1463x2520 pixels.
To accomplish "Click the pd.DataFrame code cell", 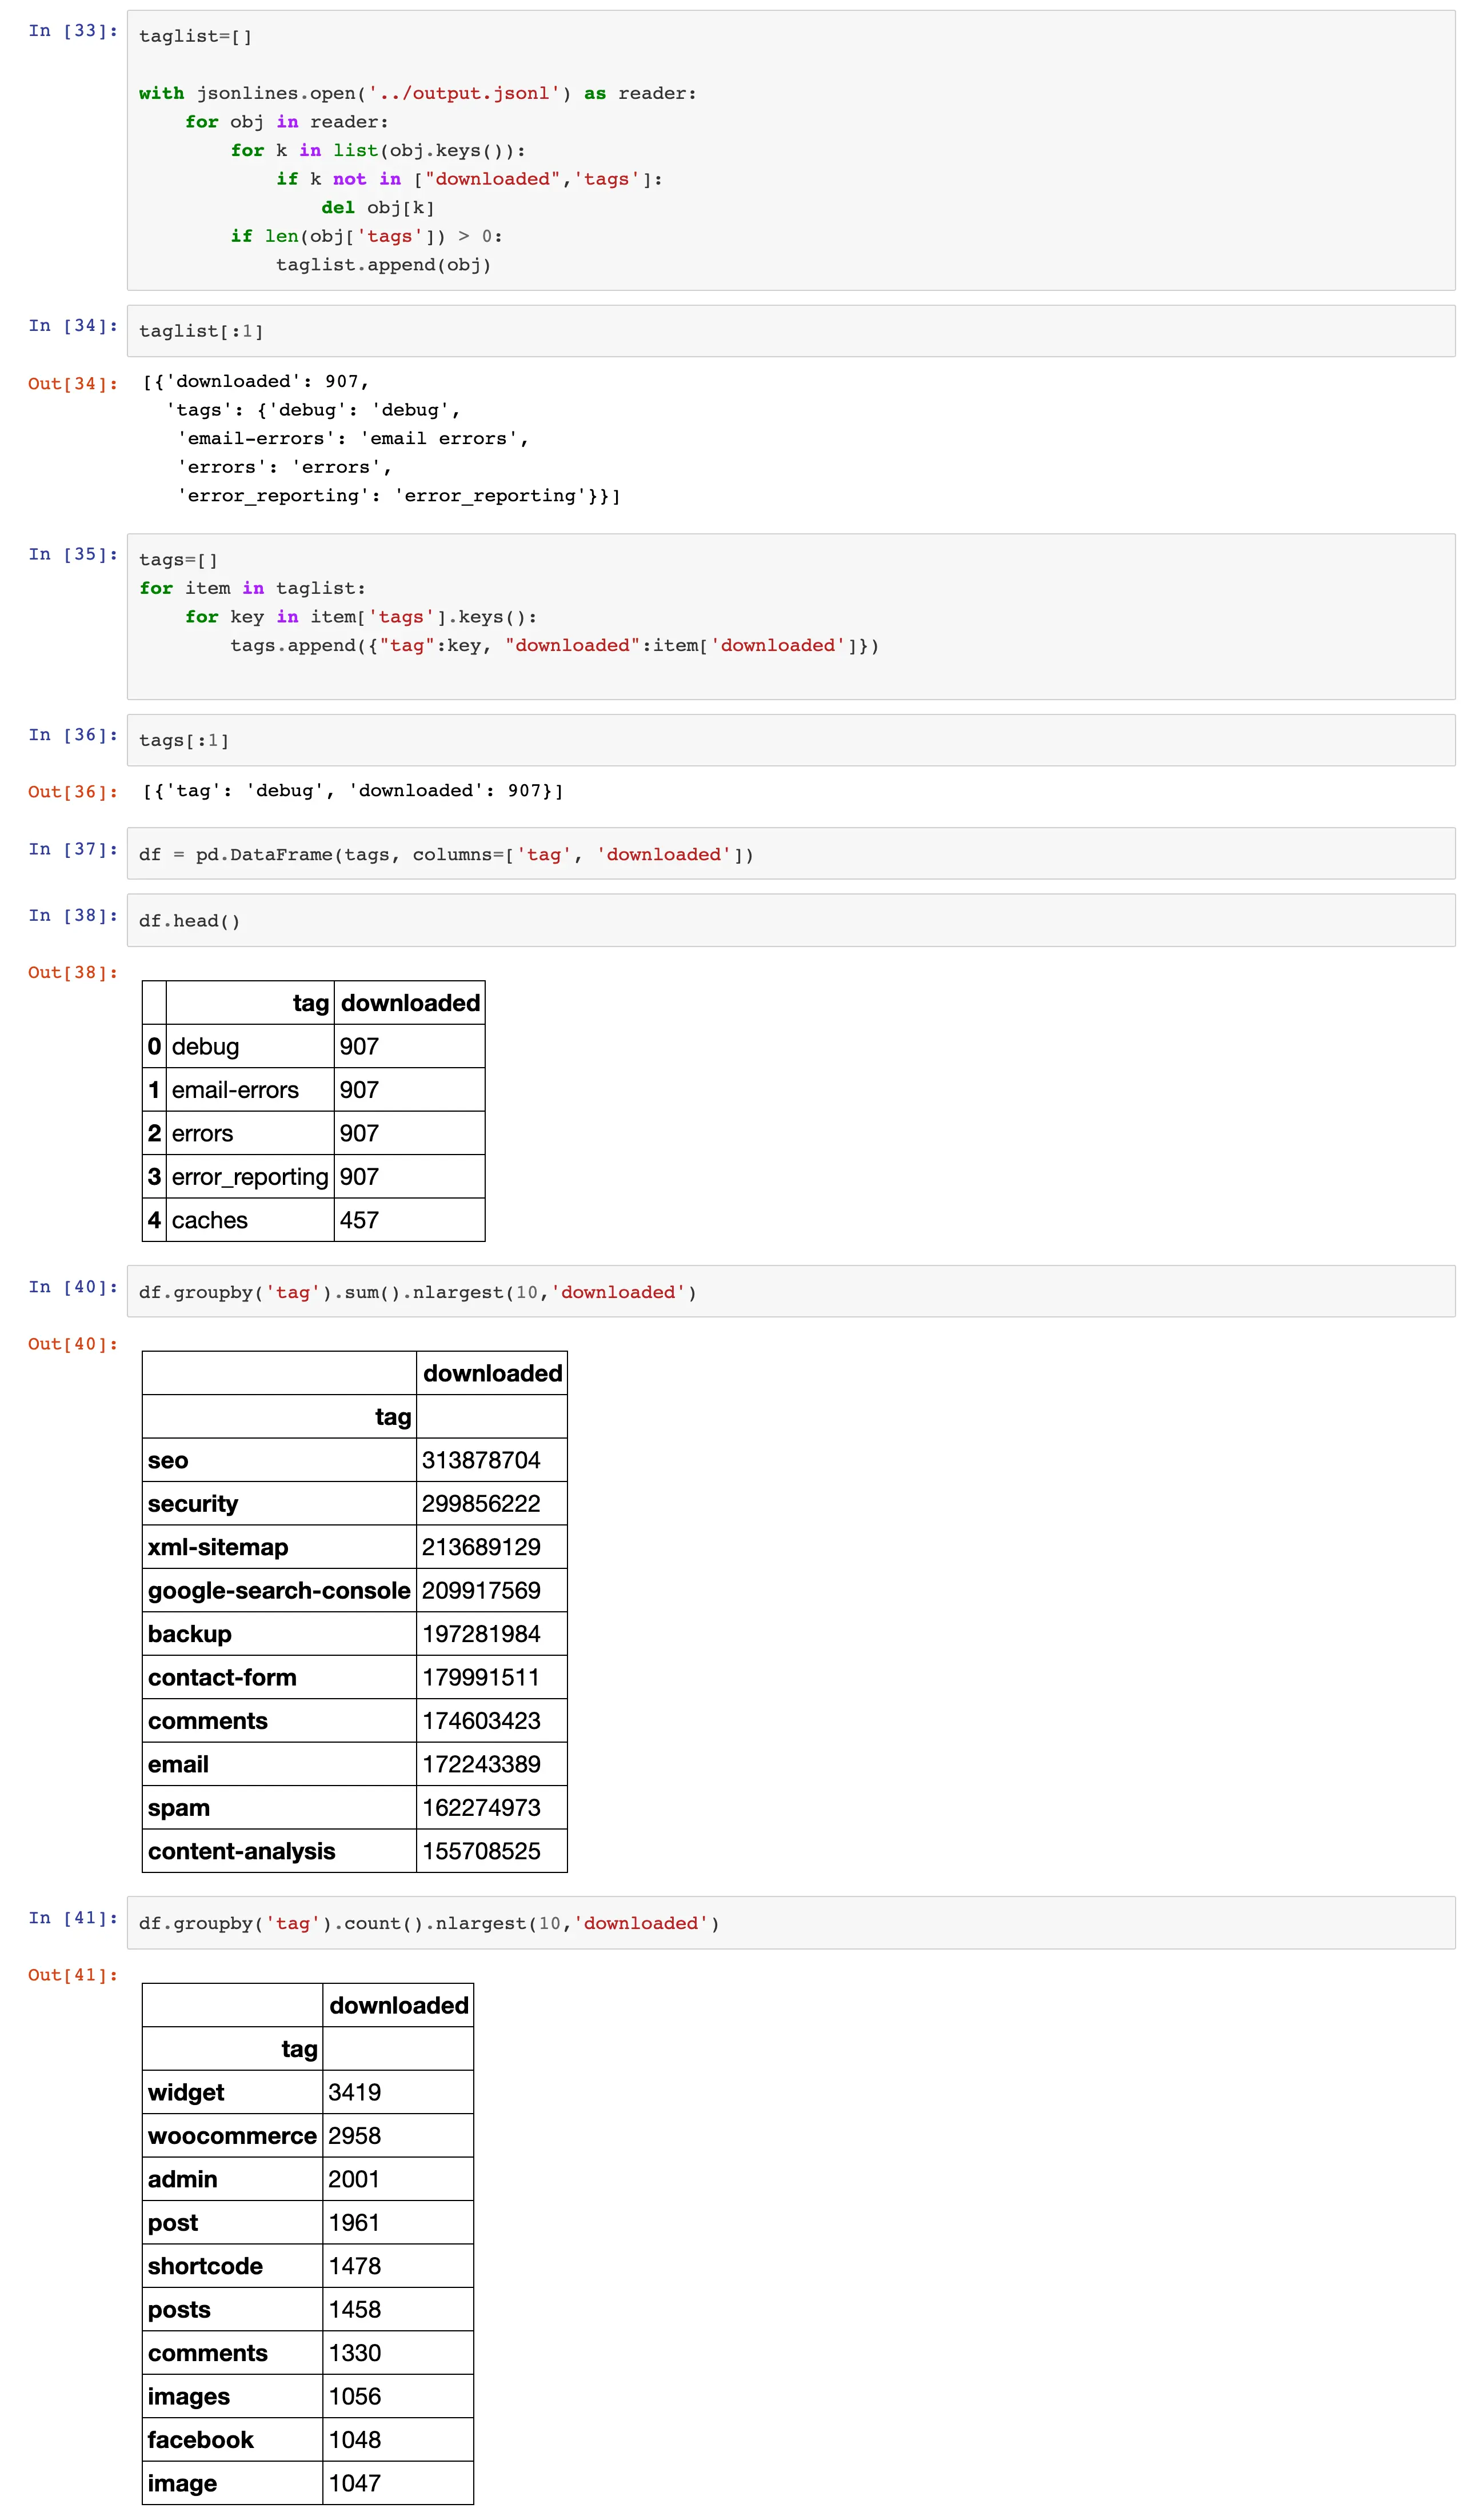I will [790, 854].
